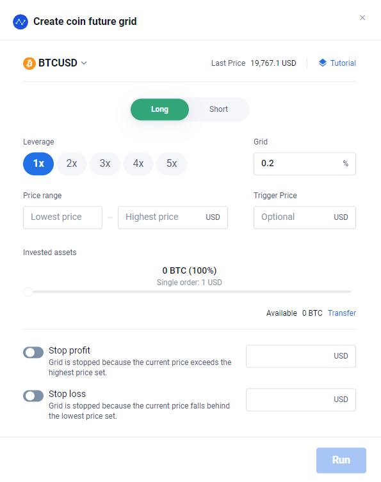The image size is (381, 482).
Task: Click the Run button
Action: [341, 460]
